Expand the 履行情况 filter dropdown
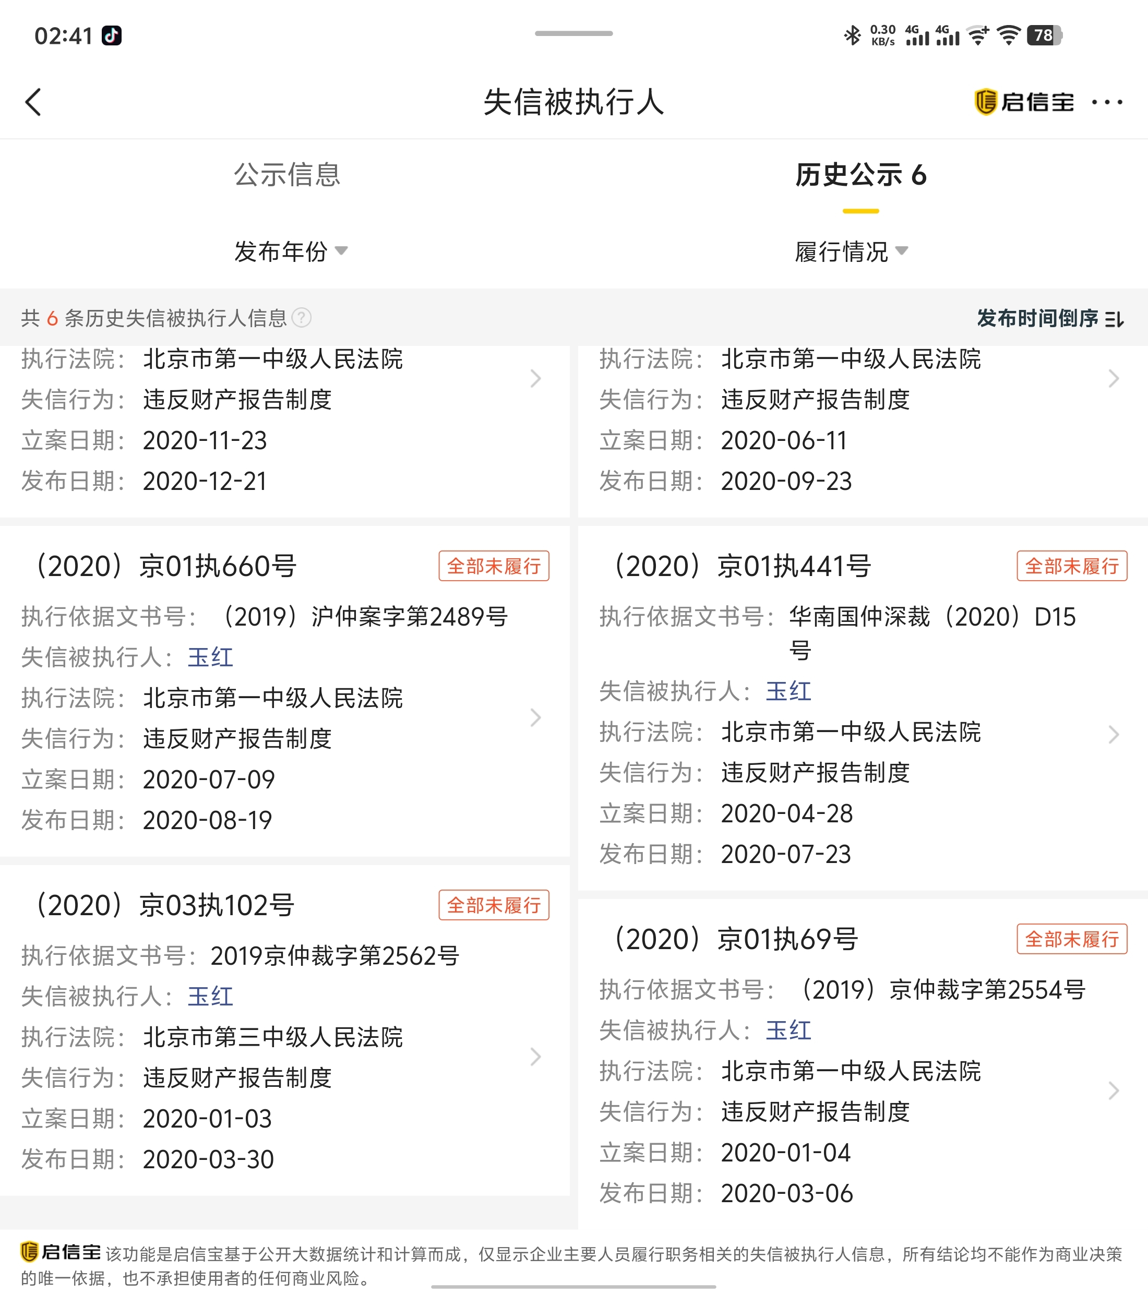Screen dimensions: 1148x1294 (851, 251)
